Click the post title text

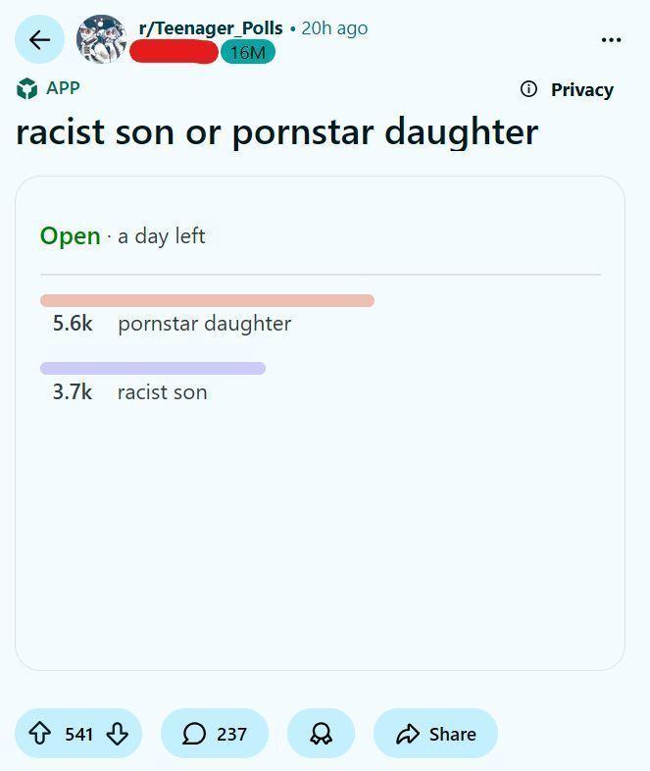click(x=277, y=132)
